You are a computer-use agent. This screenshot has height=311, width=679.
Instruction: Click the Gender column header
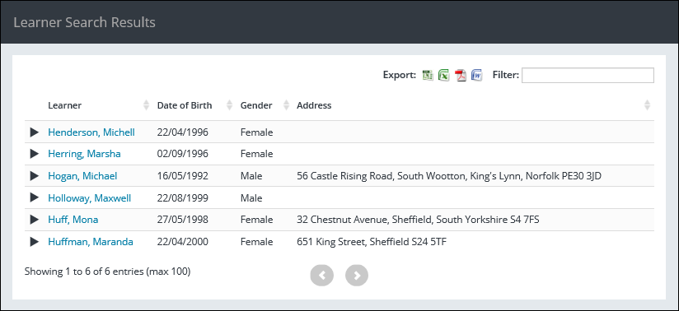point(256,105)
